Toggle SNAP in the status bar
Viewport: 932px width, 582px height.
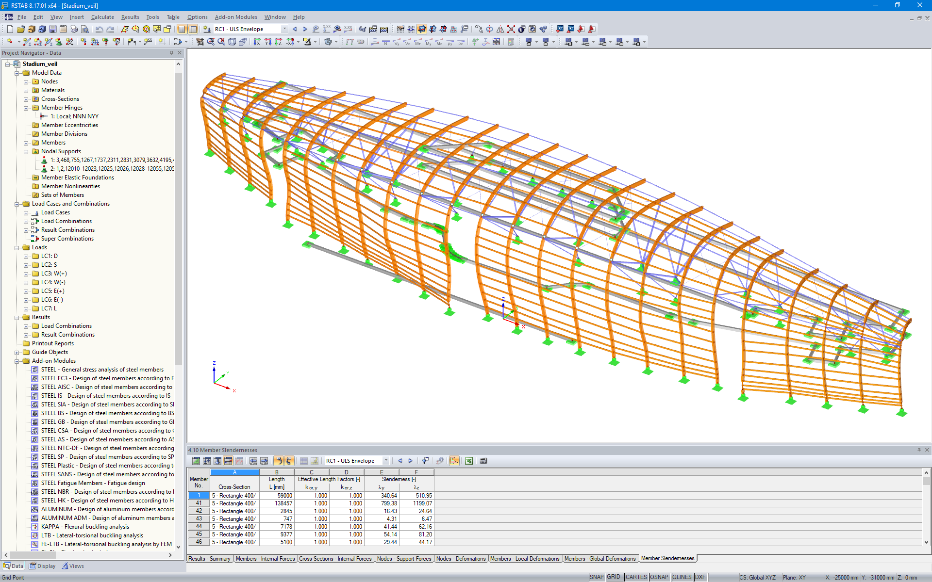(x=596, y=577)
